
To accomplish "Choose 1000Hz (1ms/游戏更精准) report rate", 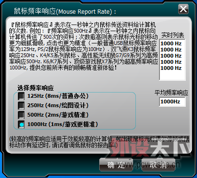I will [21, 124].
